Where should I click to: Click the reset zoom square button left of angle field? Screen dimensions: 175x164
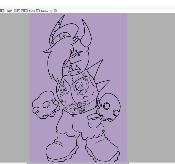click(3, 11)
